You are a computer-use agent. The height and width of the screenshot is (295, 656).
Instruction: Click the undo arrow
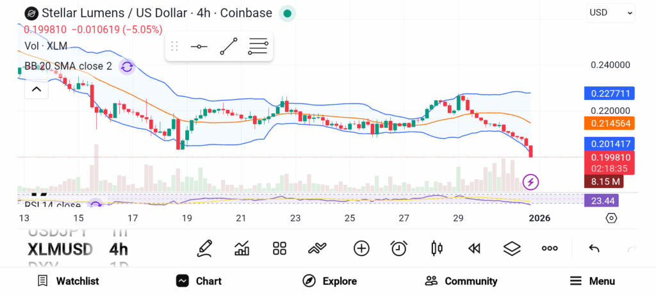594,248
